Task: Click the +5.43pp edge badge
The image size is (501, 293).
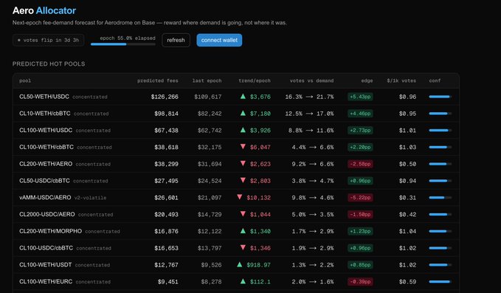Action: pos(360,97)
